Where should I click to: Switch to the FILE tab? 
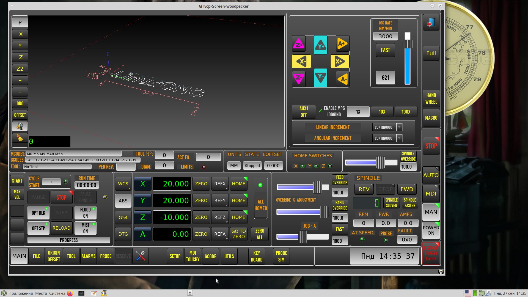(37, 256)
